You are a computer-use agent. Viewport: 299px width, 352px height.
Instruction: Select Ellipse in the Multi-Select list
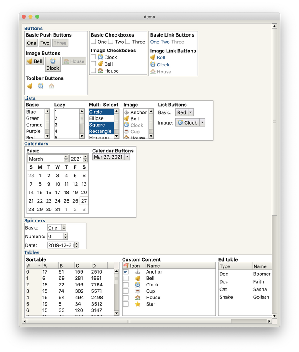coord(102,118)
